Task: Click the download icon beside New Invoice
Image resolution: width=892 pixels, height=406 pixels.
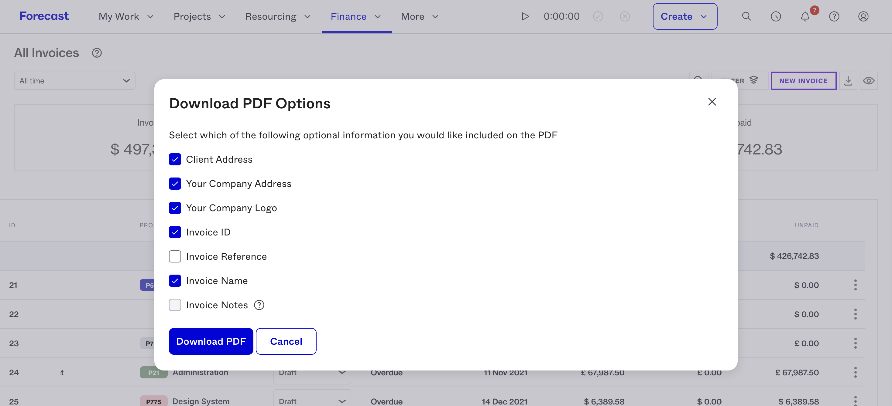Action: tap(848, 81)
